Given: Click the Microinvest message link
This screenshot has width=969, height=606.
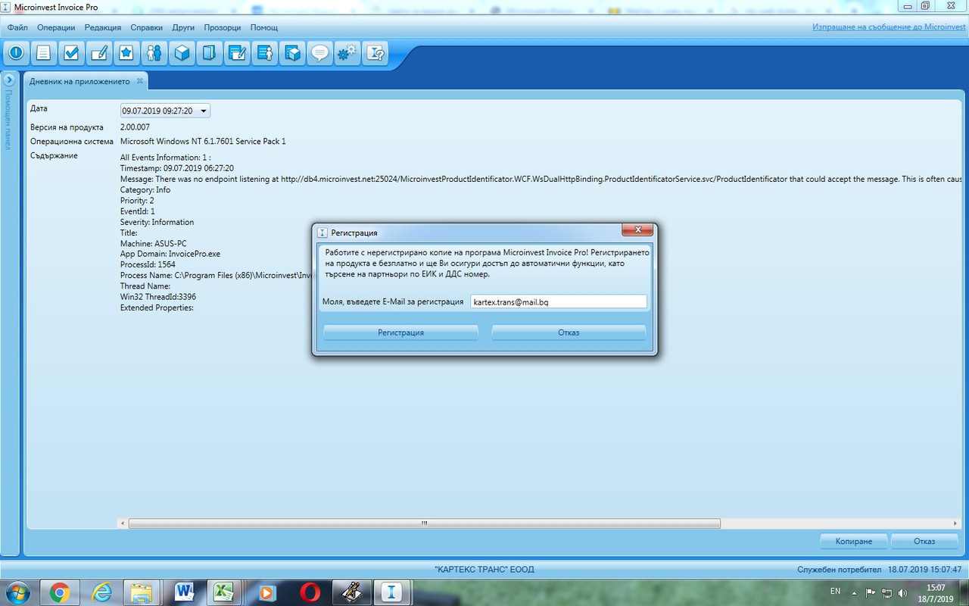Looking at the screenshot, I should [x=889, y=27].
